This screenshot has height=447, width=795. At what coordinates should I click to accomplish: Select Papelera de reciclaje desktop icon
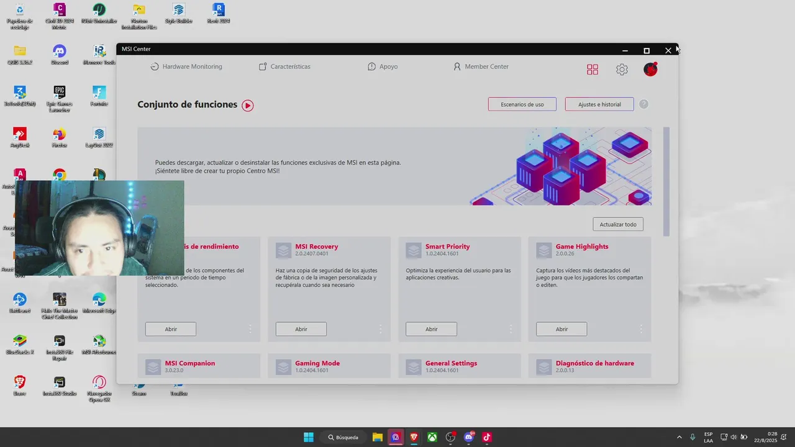pyautogui.click(x=20, y=16)
